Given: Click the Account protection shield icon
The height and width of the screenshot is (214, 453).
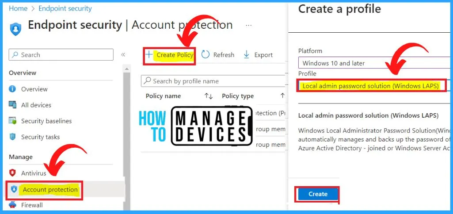Looking at the screenshot, I should tap(14, 189).
